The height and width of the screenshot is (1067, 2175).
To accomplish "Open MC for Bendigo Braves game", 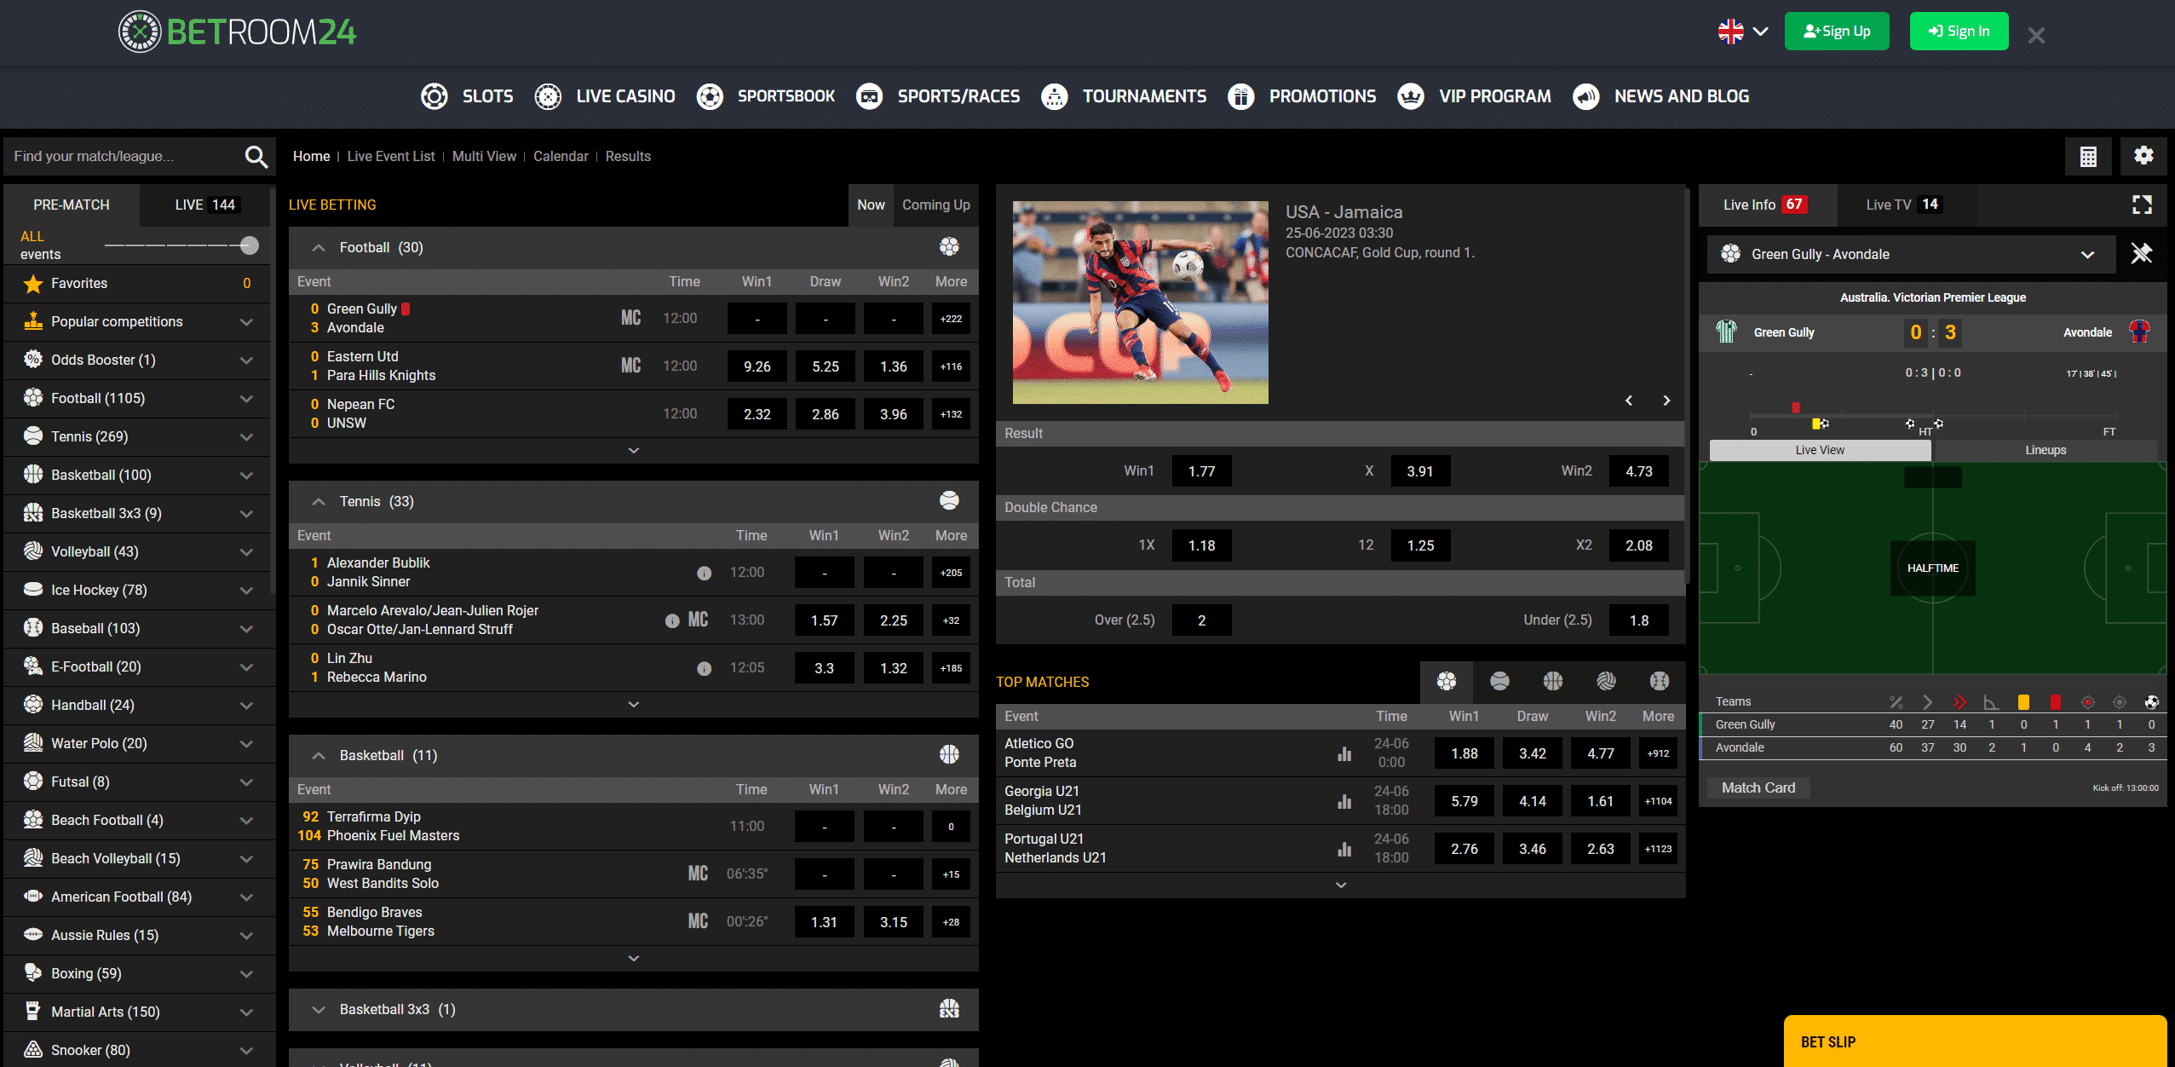I will point(698,921).
